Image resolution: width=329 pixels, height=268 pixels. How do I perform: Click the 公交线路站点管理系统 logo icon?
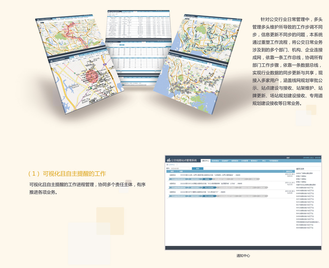[168, 160]
